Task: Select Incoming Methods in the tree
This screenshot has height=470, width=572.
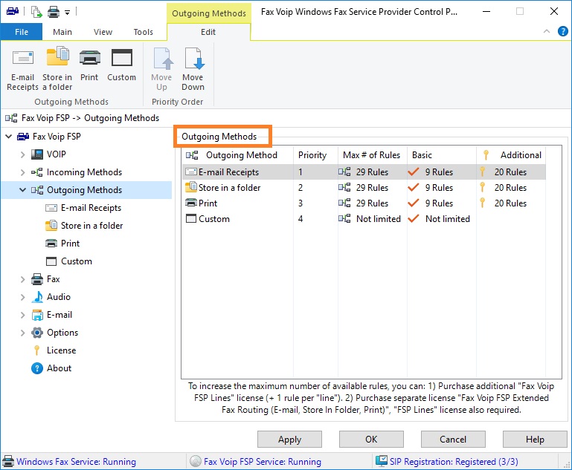Action: point(84,172)
